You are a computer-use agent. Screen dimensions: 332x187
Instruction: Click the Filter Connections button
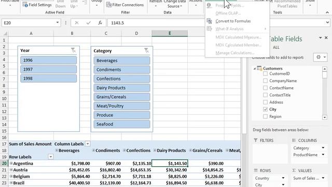click(x=125, y=5)
